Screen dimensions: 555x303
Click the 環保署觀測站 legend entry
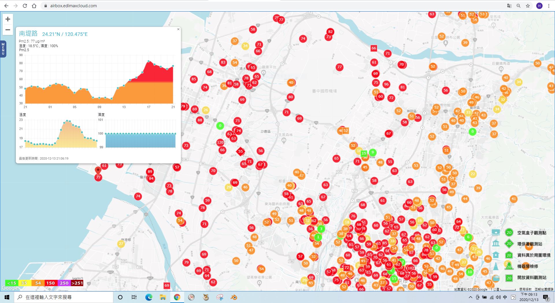pyautogui.click(x=530, y=244)
